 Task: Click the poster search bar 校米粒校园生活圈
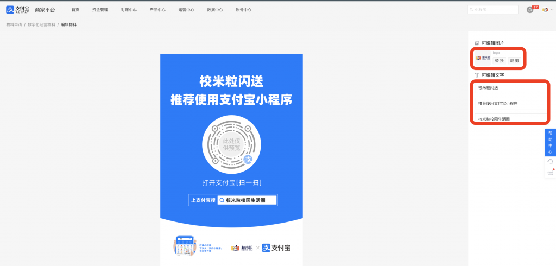(x=247, y=200)
